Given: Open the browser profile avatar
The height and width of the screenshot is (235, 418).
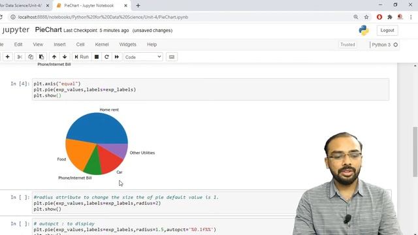Looking at the screenshot, I should point(400,17).
